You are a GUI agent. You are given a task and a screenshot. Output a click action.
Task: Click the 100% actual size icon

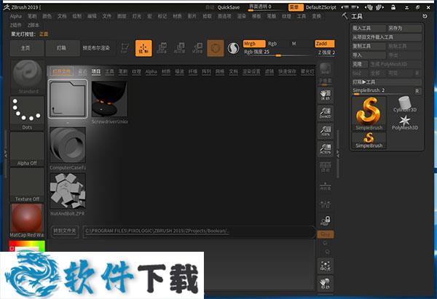(x=326, y=131)
